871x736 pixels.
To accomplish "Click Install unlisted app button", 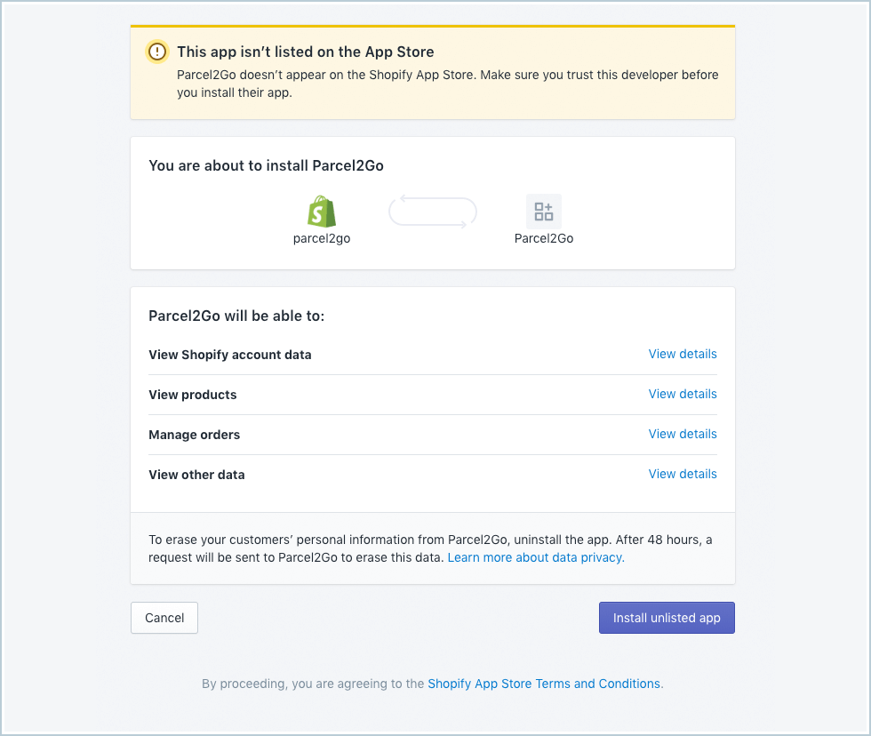I will coord(667,618).
